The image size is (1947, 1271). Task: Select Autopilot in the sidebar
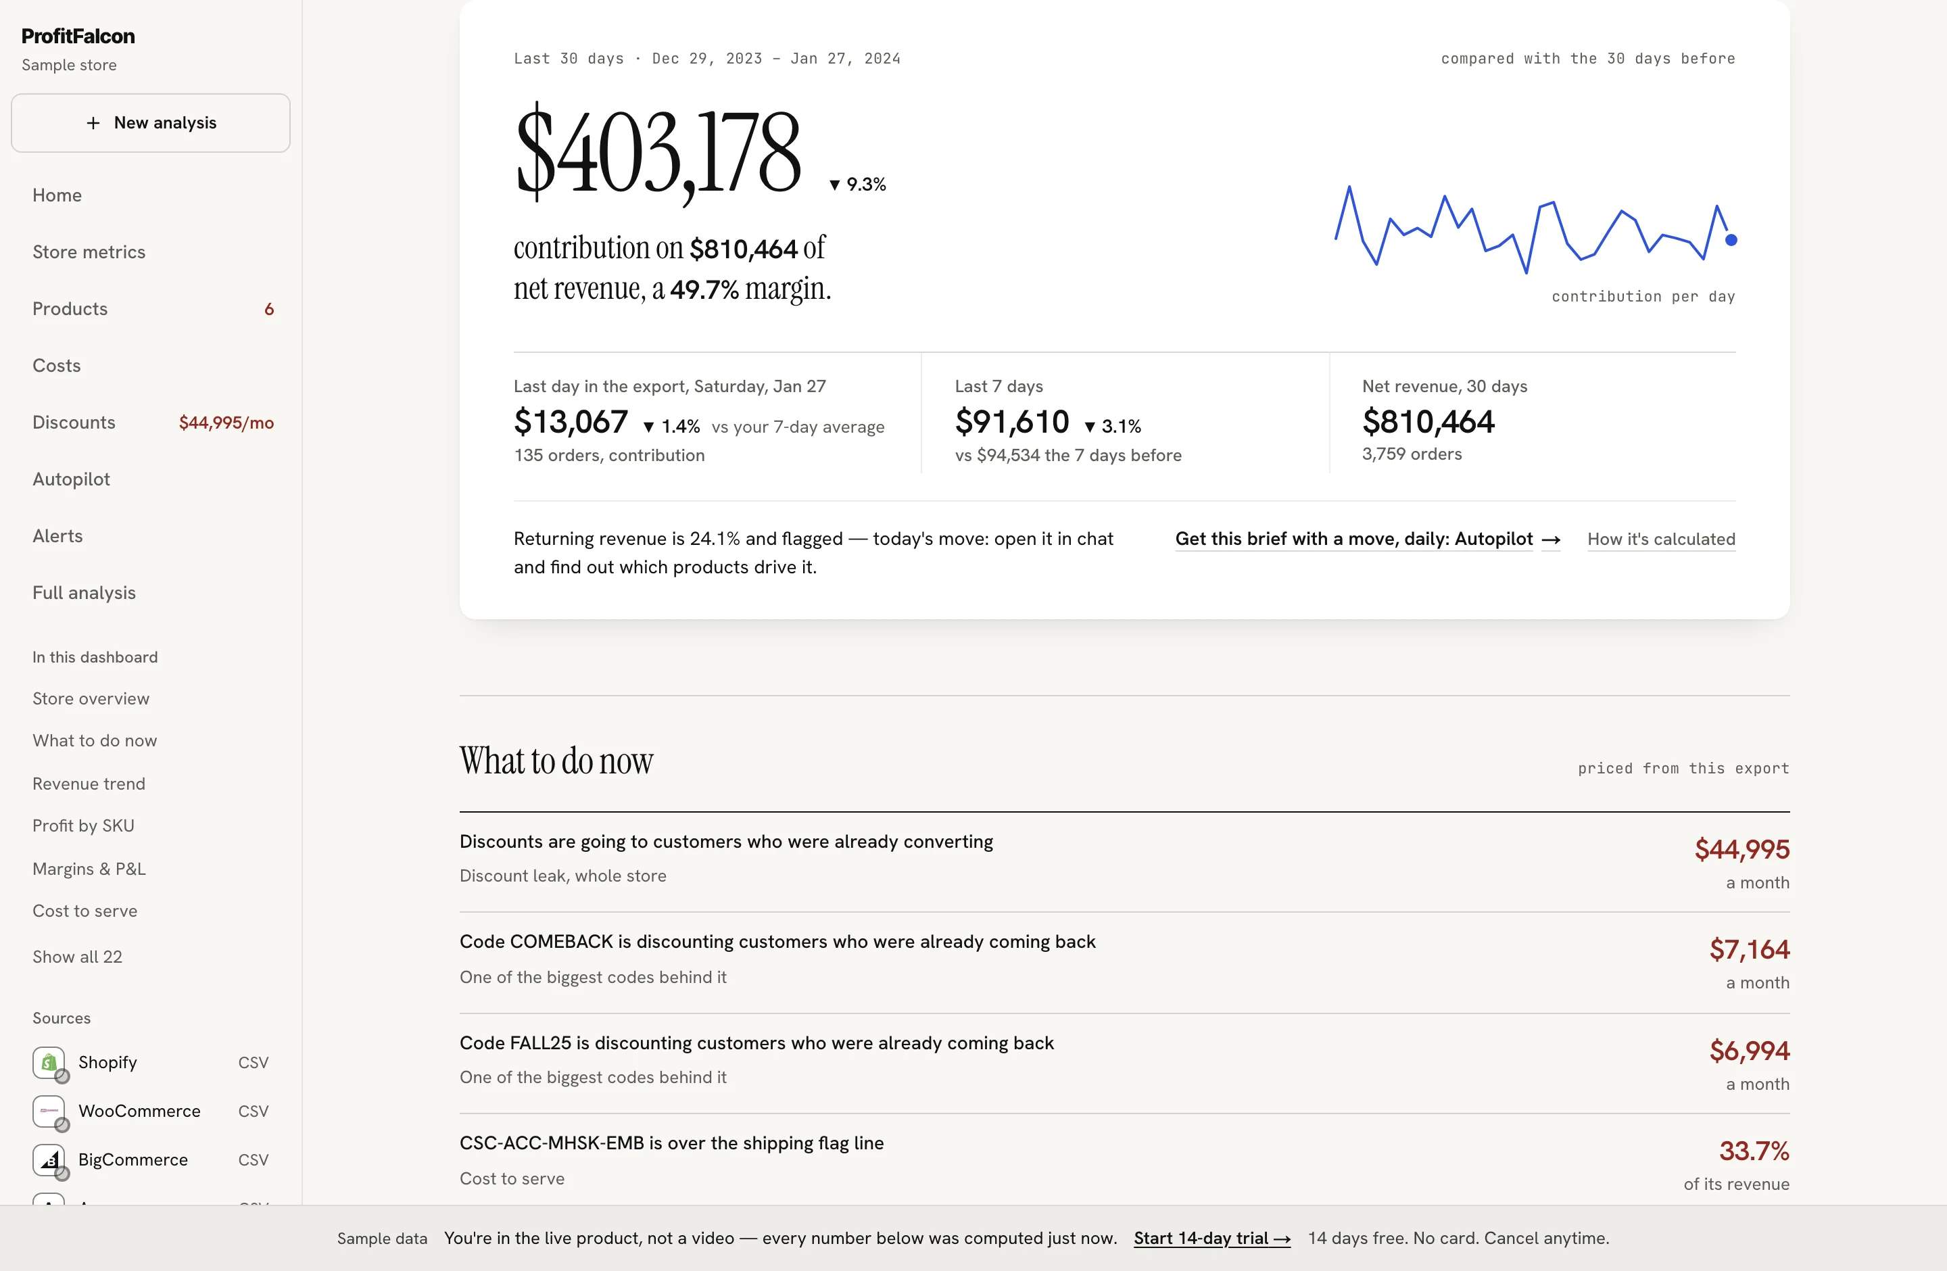tap(71, 479)
